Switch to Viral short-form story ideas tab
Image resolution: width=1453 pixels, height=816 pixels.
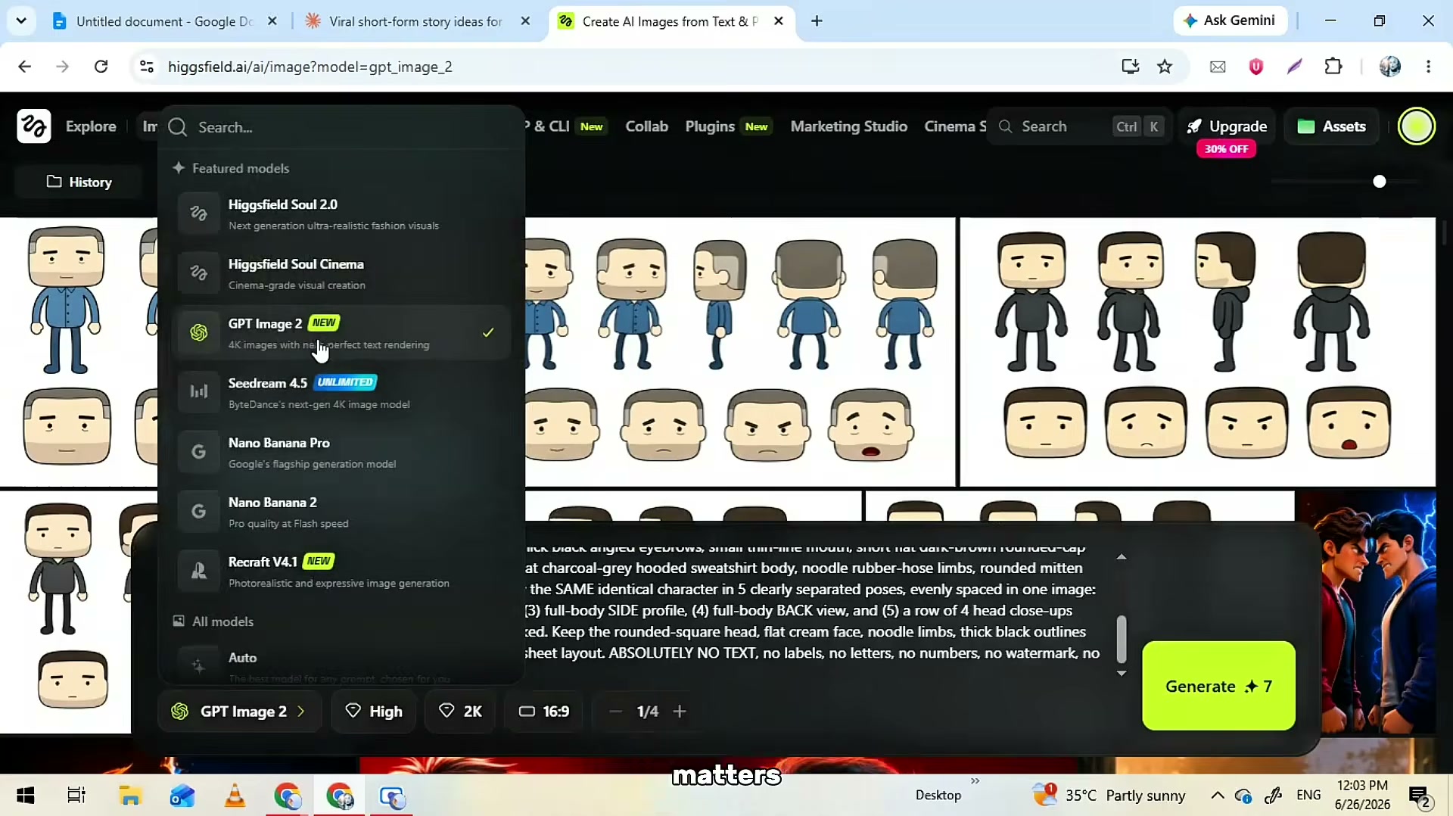[418, 21]
